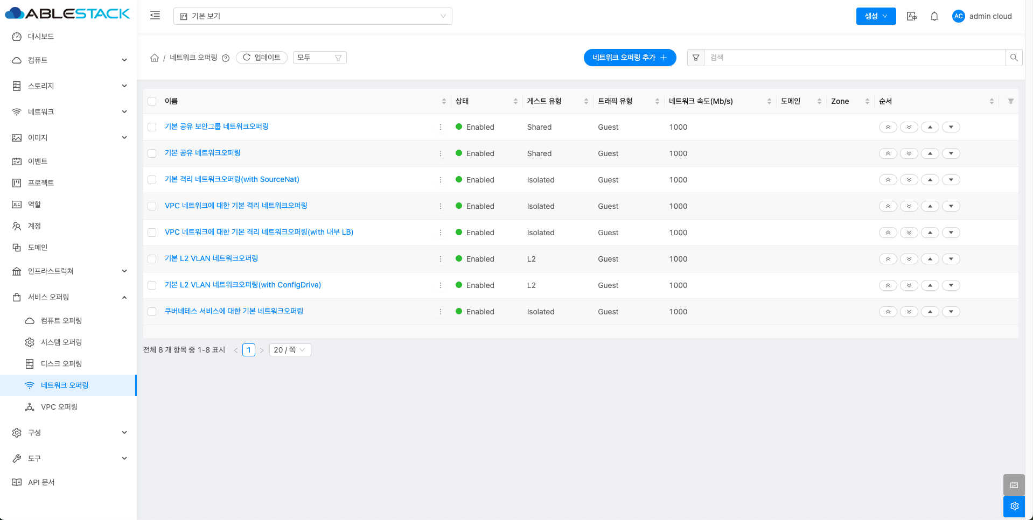Open the notifications bell
The width and height of the screenshot is (1033, 520).
click(934, 16)
